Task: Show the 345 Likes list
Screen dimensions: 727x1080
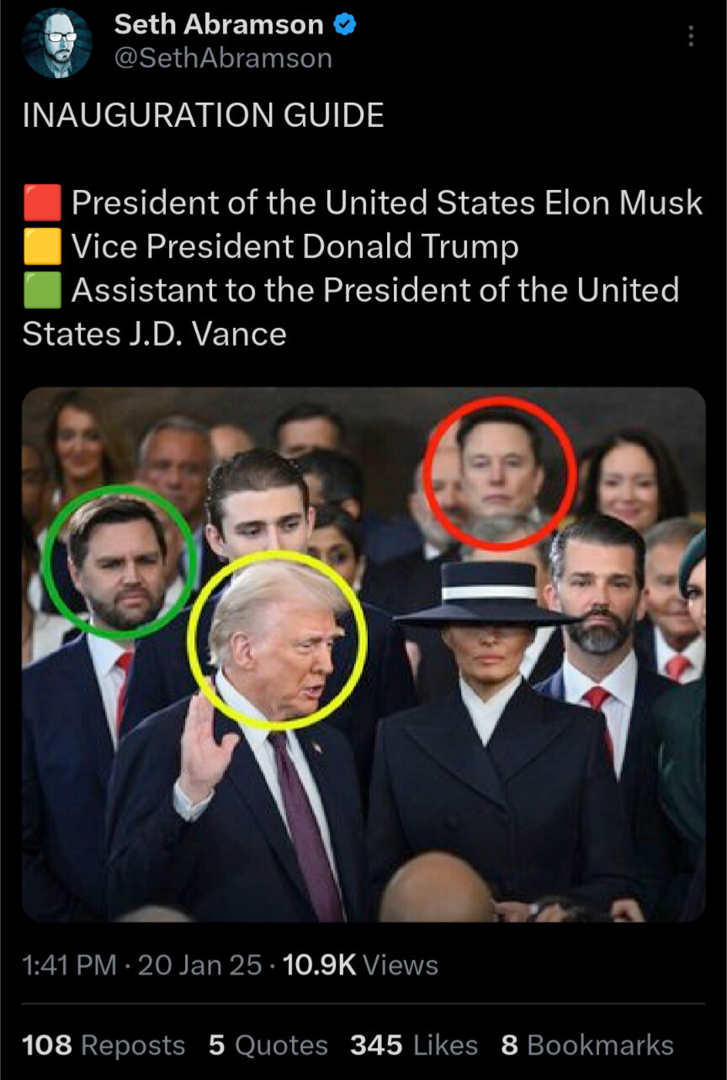Action: point(413,1045)
